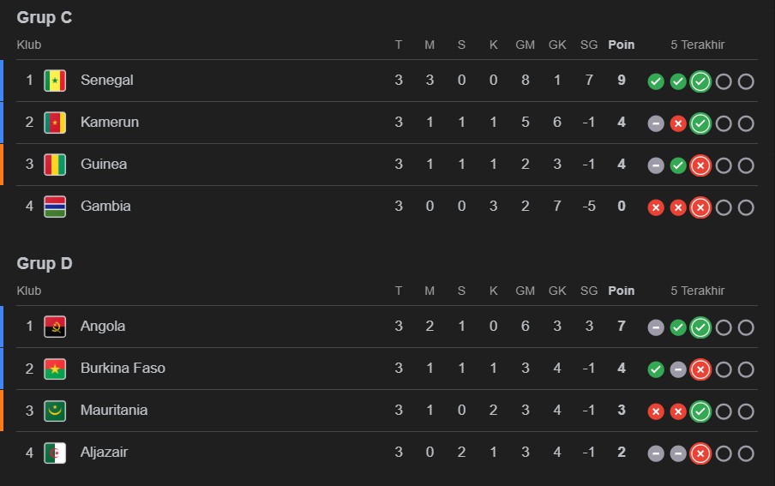The image size is (775, 486).
Task: Click the Aljazair flag icon
Action: click(55, 453)
